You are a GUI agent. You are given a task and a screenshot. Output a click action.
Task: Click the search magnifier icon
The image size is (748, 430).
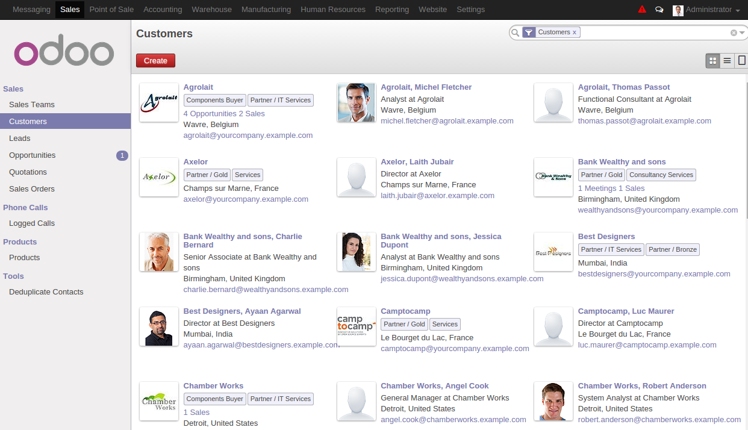(515, 33)
